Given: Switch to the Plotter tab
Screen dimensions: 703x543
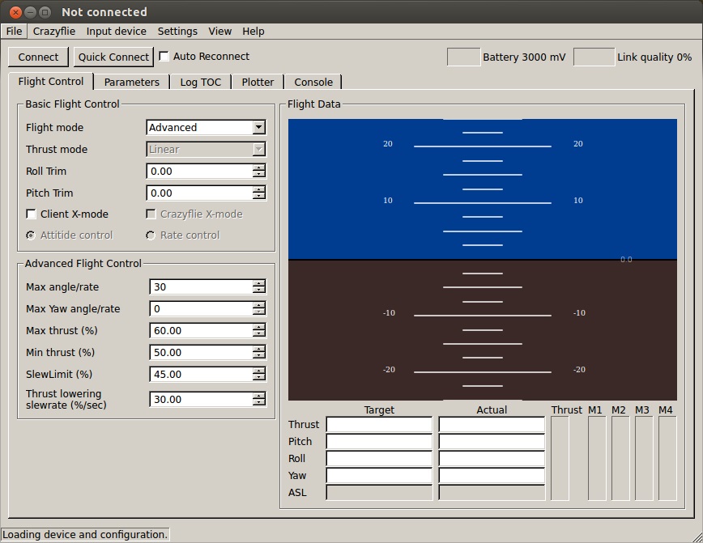Looking at the screenshot, I should [x=258, y=83].
